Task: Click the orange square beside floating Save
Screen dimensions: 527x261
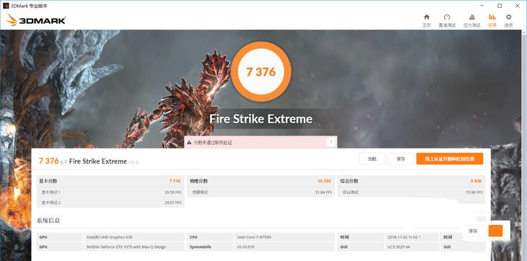Action: (495, 231)
